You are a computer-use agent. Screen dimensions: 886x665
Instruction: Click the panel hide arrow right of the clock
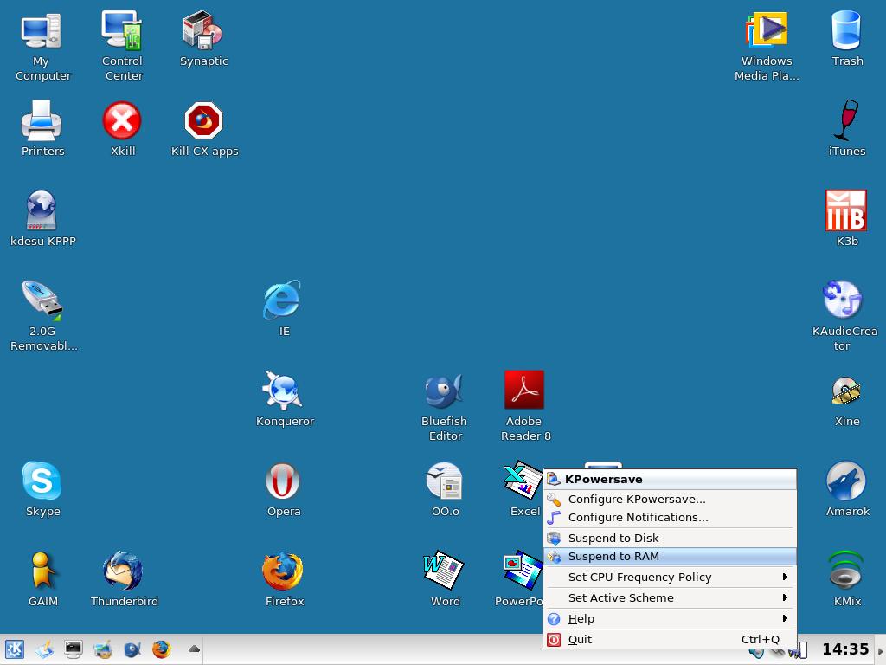(x=880, y=650)
